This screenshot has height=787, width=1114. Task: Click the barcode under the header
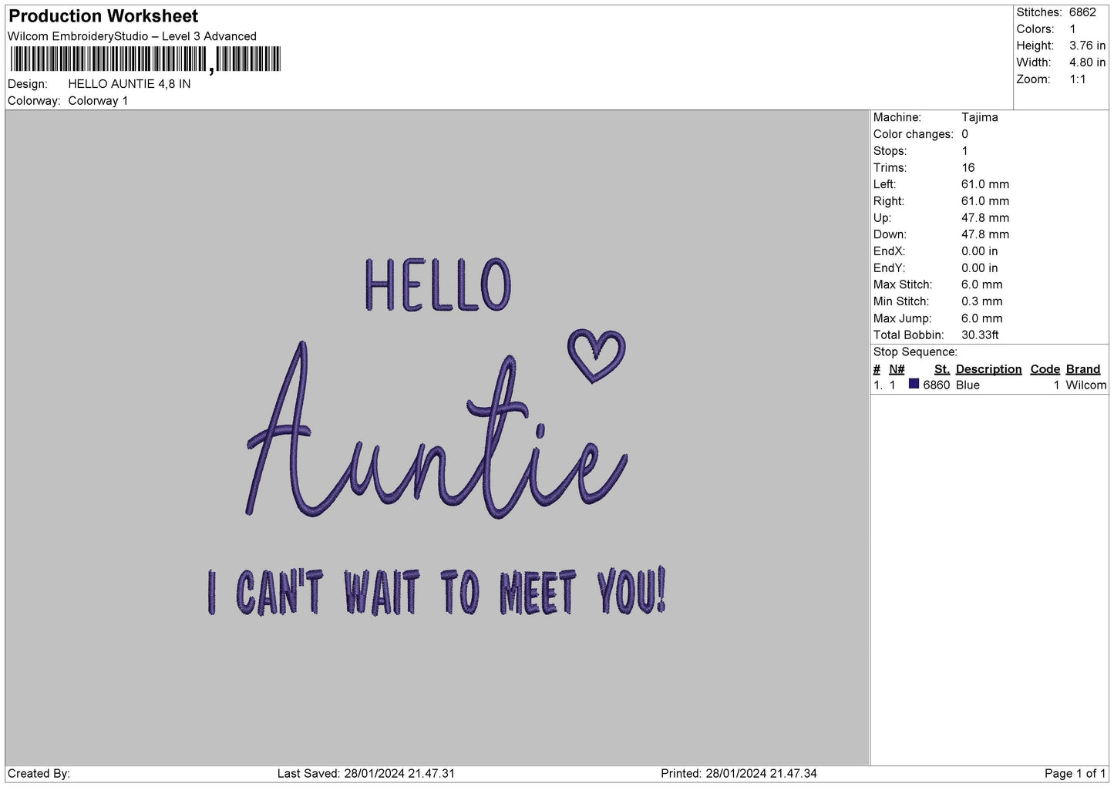(146, 59)
